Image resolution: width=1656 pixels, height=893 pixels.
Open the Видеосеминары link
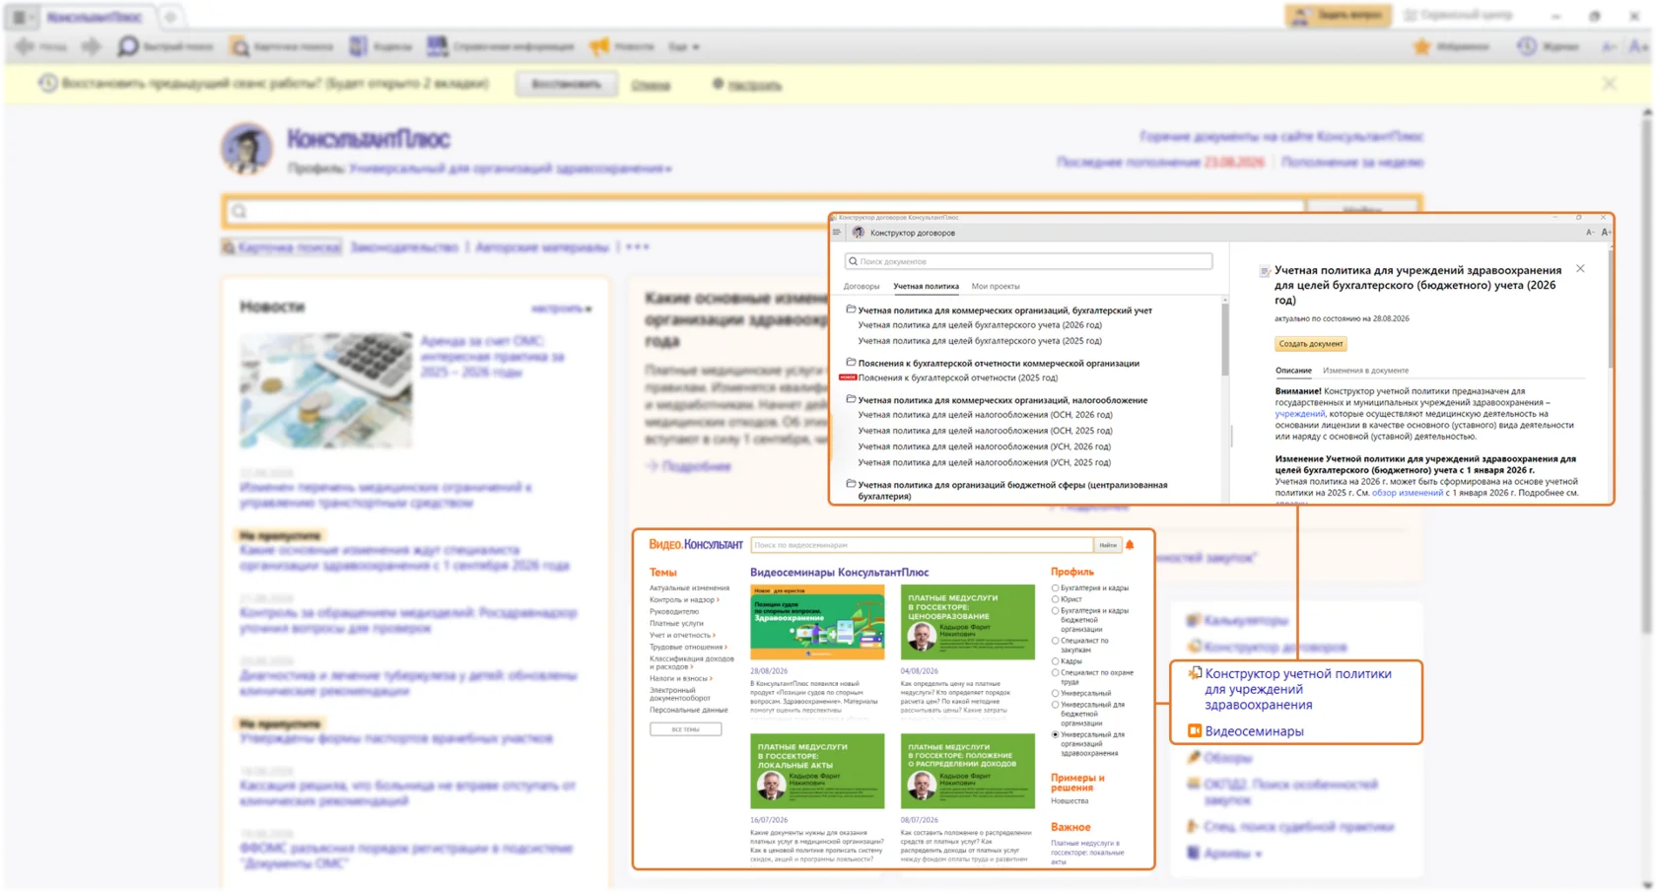point(1254,731)
